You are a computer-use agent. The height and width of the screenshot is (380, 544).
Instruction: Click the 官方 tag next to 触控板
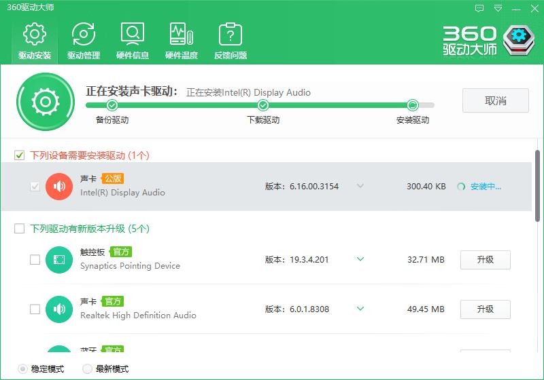[x=121, y=252]
